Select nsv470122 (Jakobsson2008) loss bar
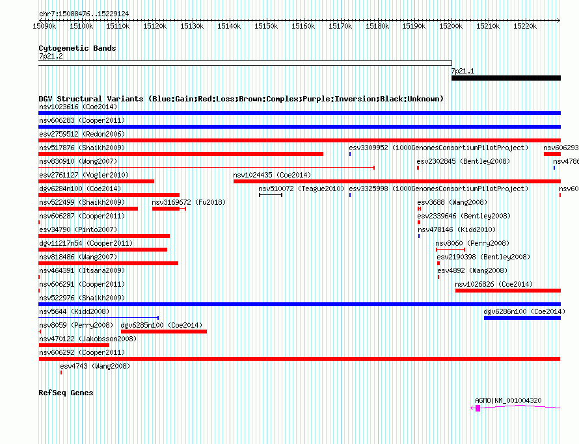The image size is (579, 444). coord(74,345)
